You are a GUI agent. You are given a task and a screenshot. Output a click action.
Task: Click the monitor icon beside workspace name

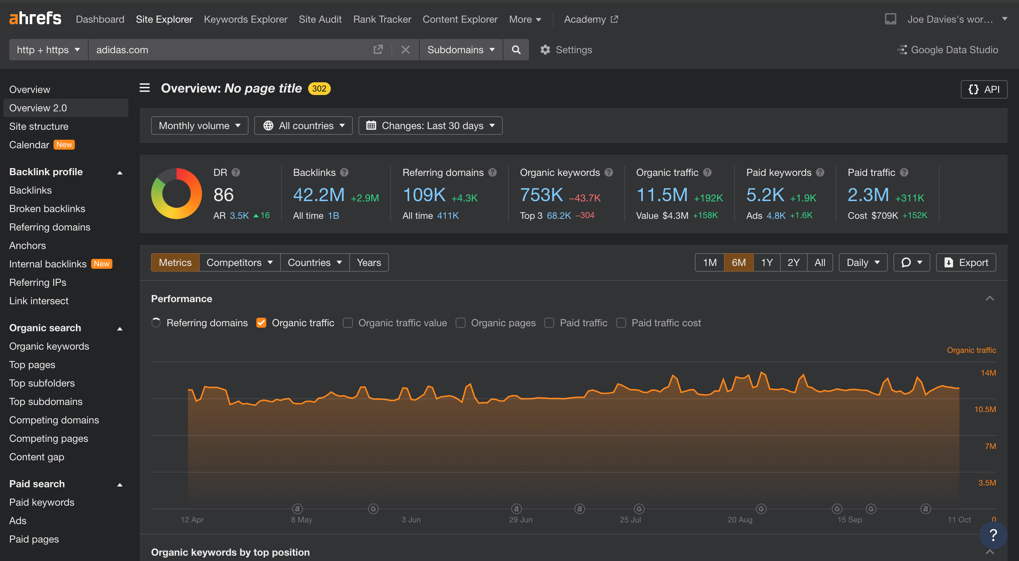point(890,19)
